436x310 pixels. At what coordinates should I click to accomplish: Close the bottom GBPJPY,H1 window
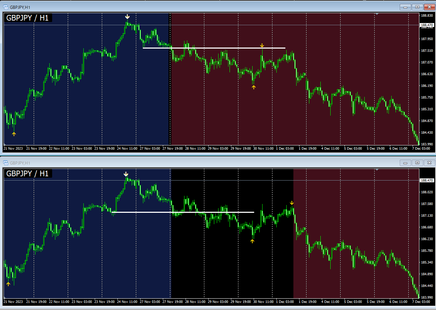[x=430, y=162]
